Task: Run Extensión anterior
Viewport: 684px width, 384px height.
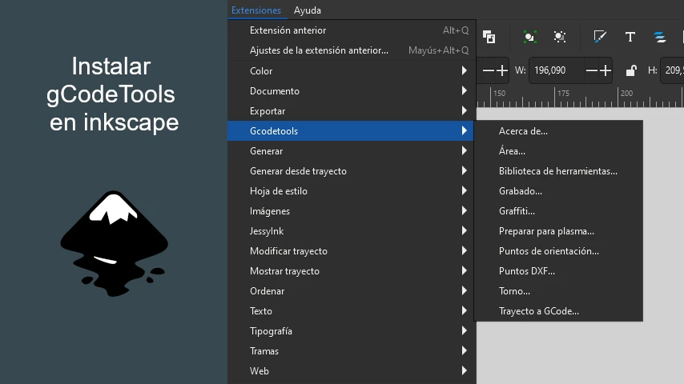Action: (350, 30)
